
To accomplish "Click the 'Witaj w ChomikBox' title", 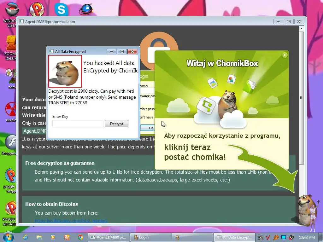I will click(x=222, y=63).
